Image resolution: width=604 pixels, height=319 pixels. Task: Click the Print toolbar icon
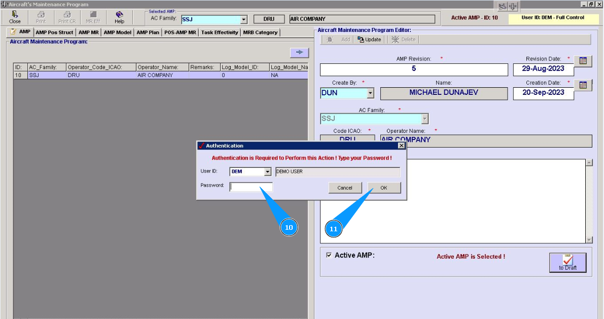[41, 17]
